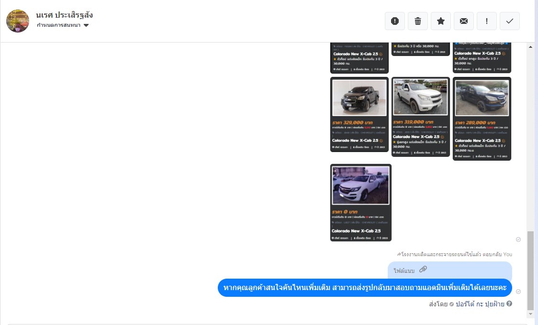This screenshot has height=325, width=538.
Task: Click ราคา 0 บาท price text
Action: 345,212
